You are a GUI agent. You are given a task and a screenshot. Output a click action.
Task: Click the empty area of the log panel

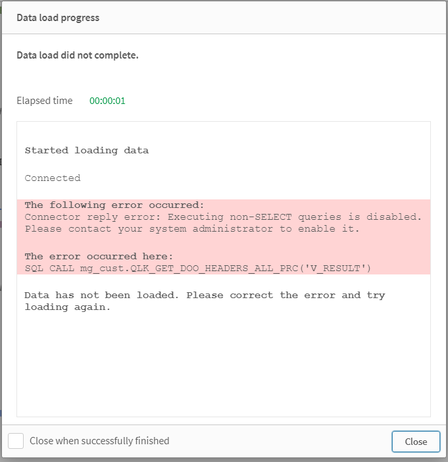[224, 369]
